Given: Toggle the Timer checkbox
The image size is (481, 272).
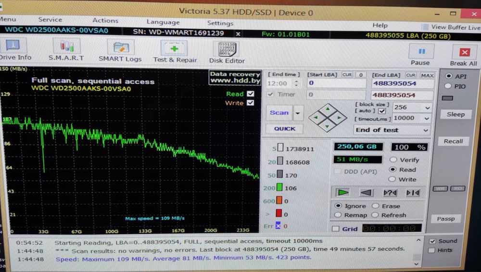Looking at the screenshot, I should coord(270,94).
